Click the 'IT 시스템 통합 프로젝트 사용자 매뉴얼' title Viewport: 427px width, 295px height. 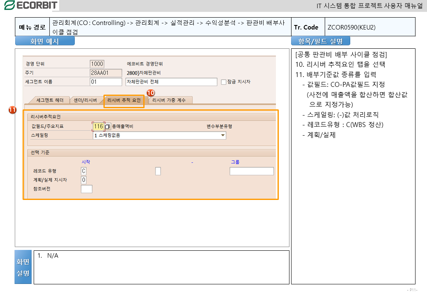(370, 6)
